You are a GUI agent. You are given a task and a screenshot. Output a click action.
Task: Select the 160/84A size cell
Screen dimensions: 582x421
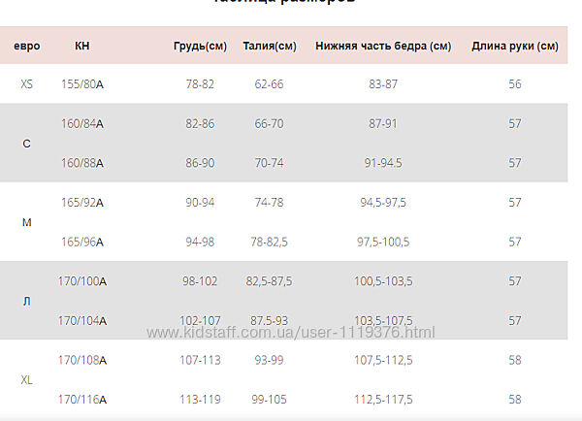(81, 124)
